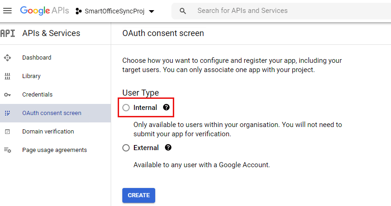Click the APIs & Services sidebar heading
Image resolution: width=391 pixels, height=206 pixels.
pyautogui.click(x=51, y=33)
